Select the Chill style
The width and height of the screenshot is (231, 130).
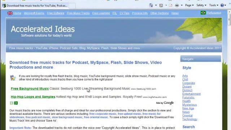click(x=185, y=79)
